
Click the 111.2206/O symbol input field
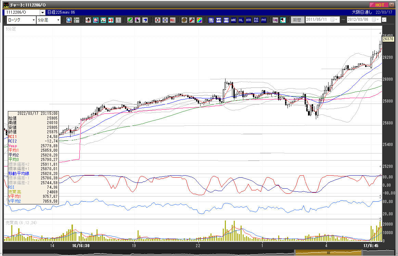[22, 12]
